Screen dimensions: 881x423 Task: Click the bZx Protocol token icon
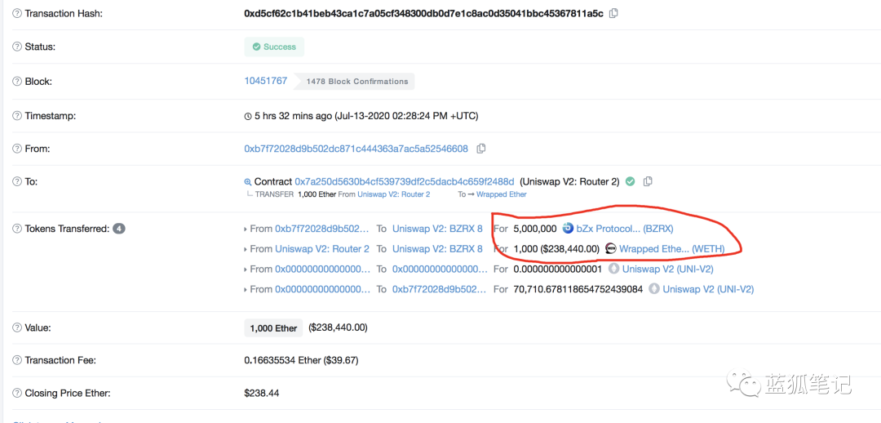[568, 229]
